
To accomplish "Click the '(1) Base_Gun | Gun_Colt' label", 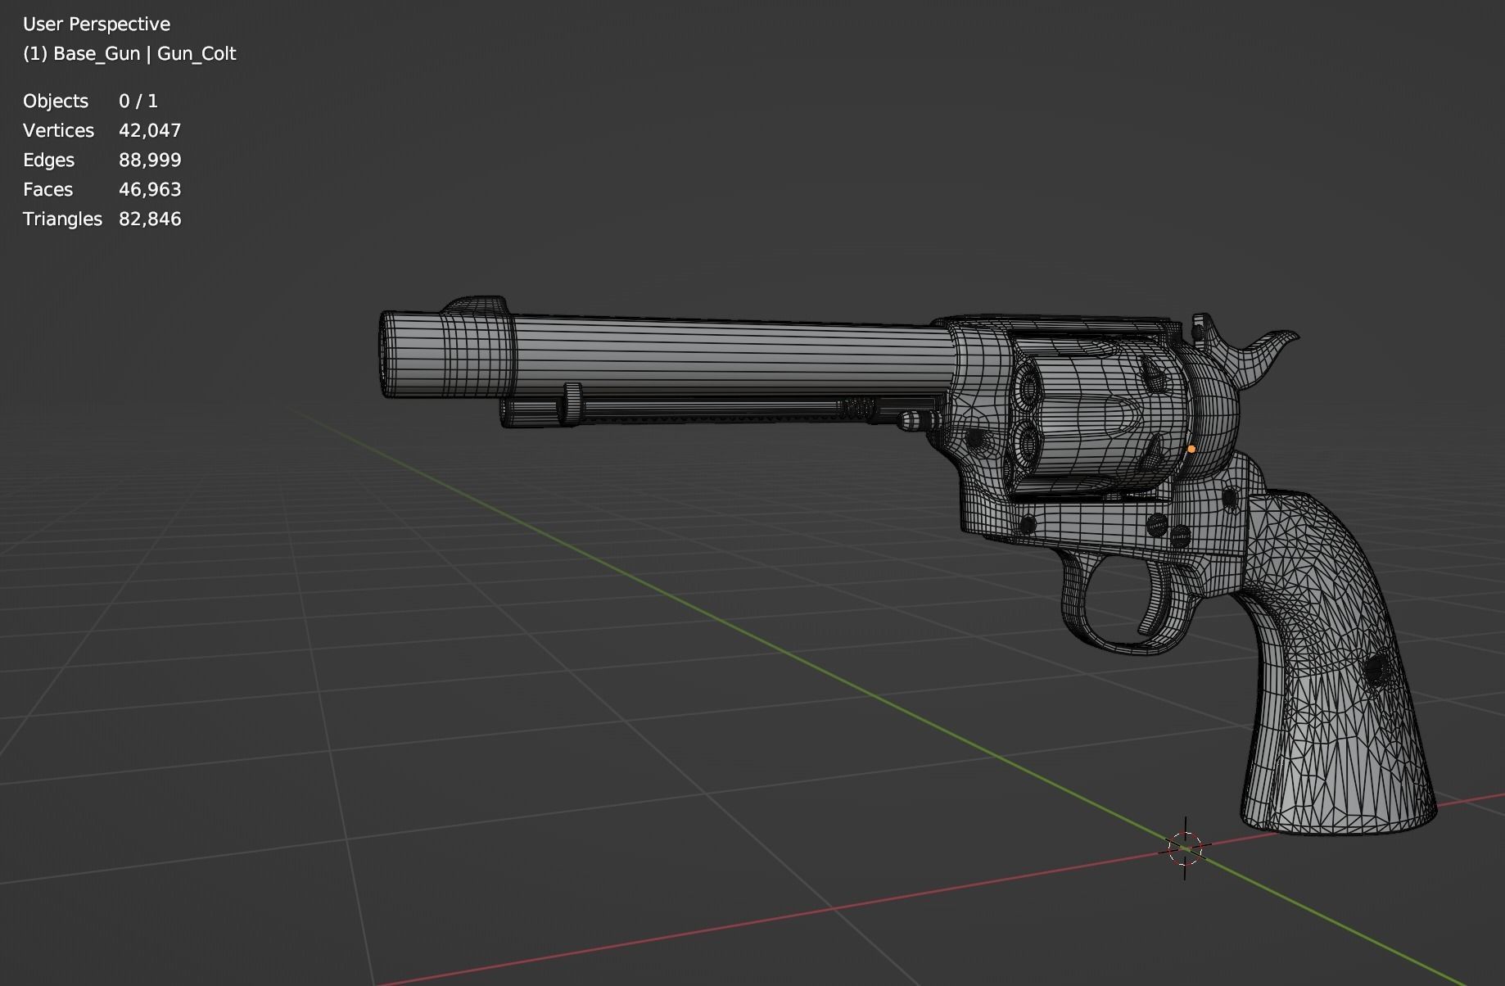I will click(x=129, y=54).
